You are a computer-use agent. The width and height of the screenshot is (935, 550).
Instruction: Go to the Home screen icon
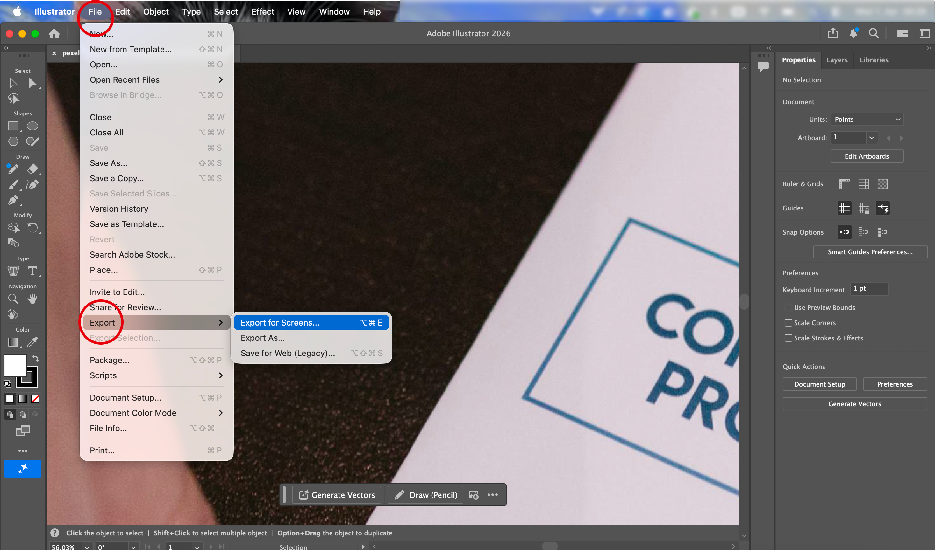click(x=54, y=33)
